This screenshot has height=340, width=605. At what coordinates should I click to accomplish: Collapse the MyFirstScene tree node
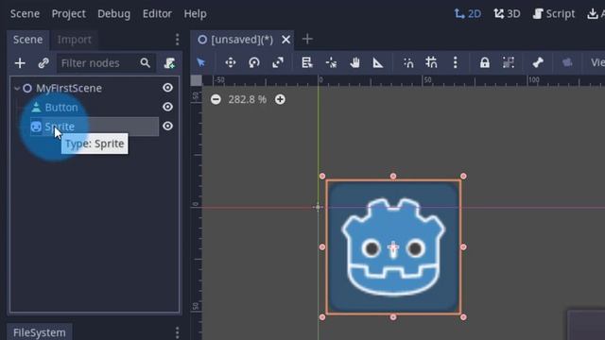click(17, 88)
